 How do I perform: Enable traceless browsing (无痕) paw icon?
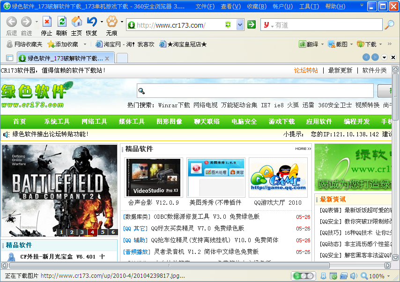point(111,22)
